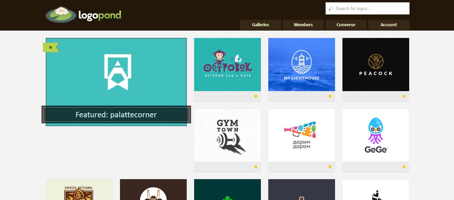454x200 pixels.
Task: Click star under Gym Town logo
Action: (x=256, y=167)
